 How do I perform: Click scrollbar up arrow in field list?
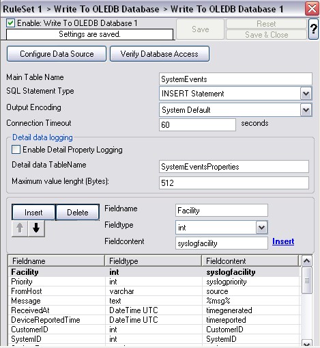307,260
